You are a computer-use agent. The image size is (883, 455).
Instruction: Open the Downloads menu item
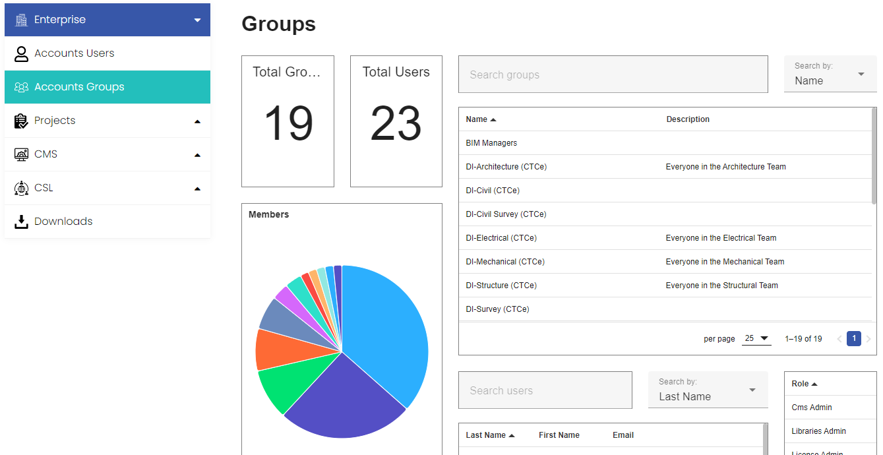click(63, 222)
